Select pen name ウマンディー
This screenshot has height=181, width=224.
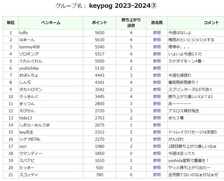pyautogui.click(x=31, y=154)
